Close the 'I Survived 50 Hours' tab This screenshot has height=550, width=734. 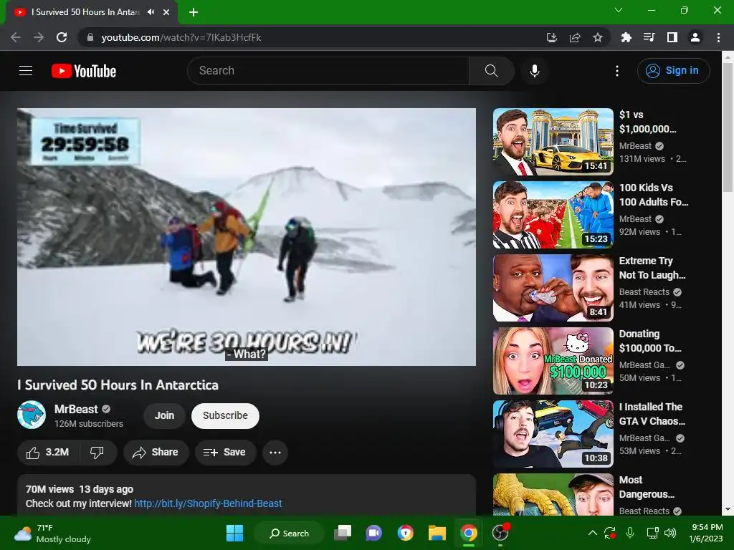pos(166,12)
